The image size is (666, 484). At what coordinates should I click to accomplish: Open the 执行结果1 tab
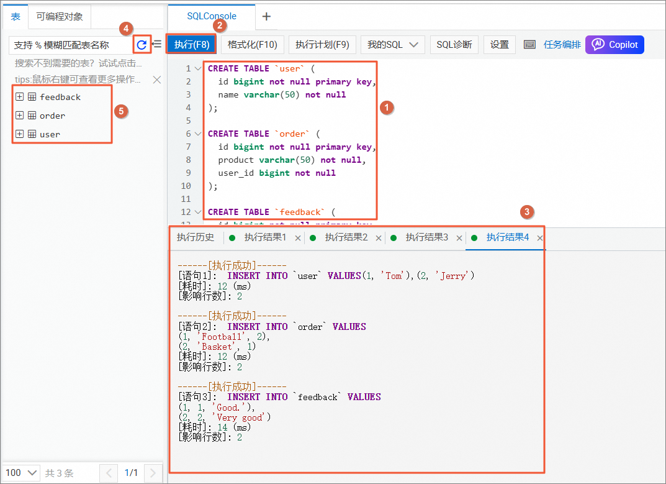(x=265, y=237)
